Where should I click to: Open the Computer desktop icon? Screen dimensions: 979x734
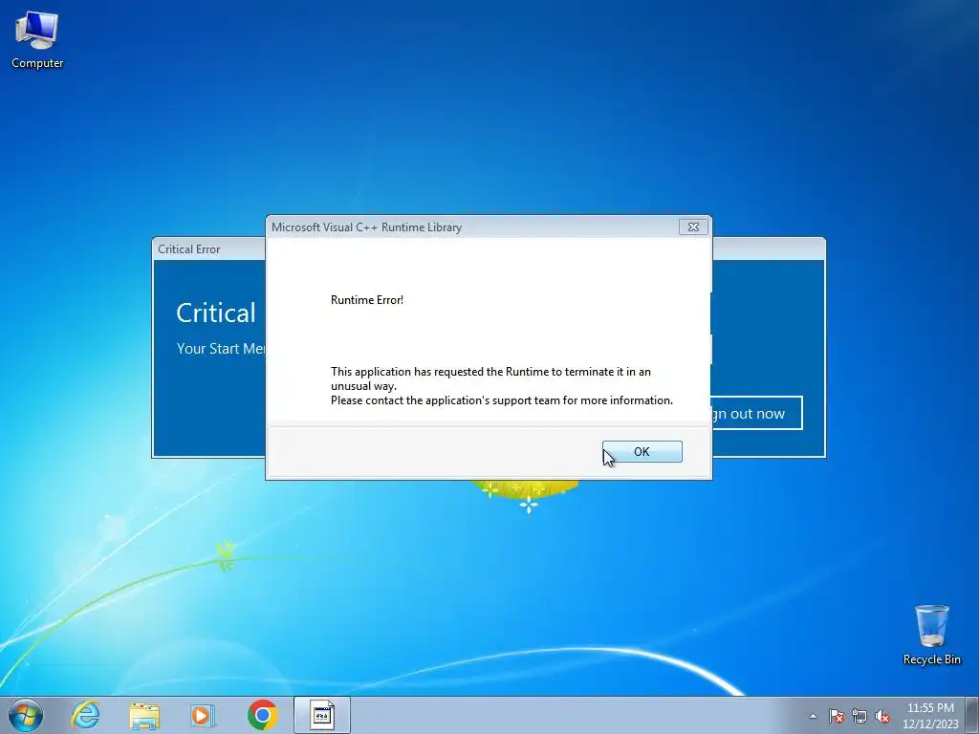[37, 40]
